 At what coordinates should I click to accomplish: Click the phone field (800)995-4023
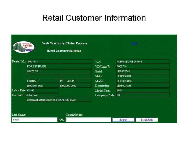[x=43, y=86]
